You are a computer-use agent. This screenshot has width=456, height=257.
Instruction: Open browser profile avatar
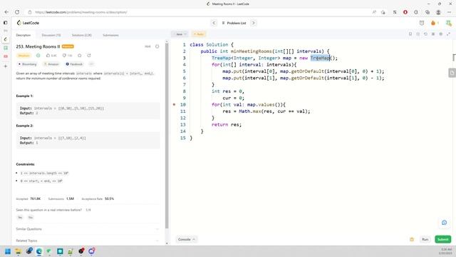[x=438, y=12]
